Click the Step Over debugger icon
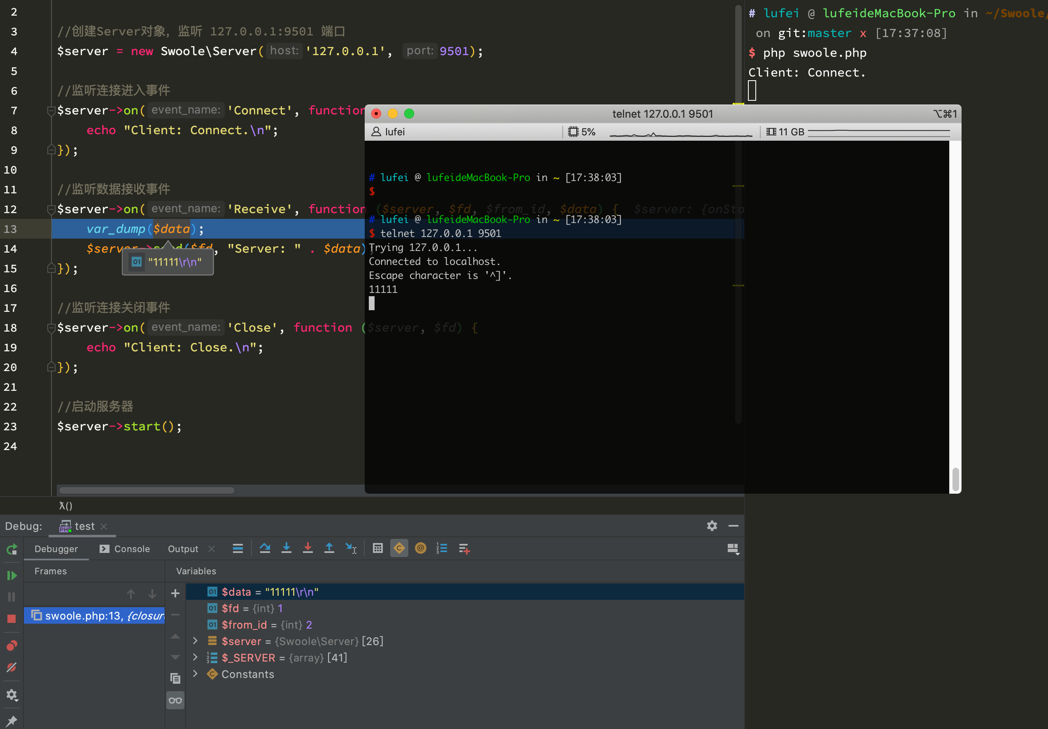 tap(265, 548)
